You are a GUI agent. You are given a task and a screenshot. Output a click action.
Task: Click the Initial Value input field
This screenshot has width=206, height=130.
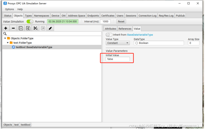point(118,59)
